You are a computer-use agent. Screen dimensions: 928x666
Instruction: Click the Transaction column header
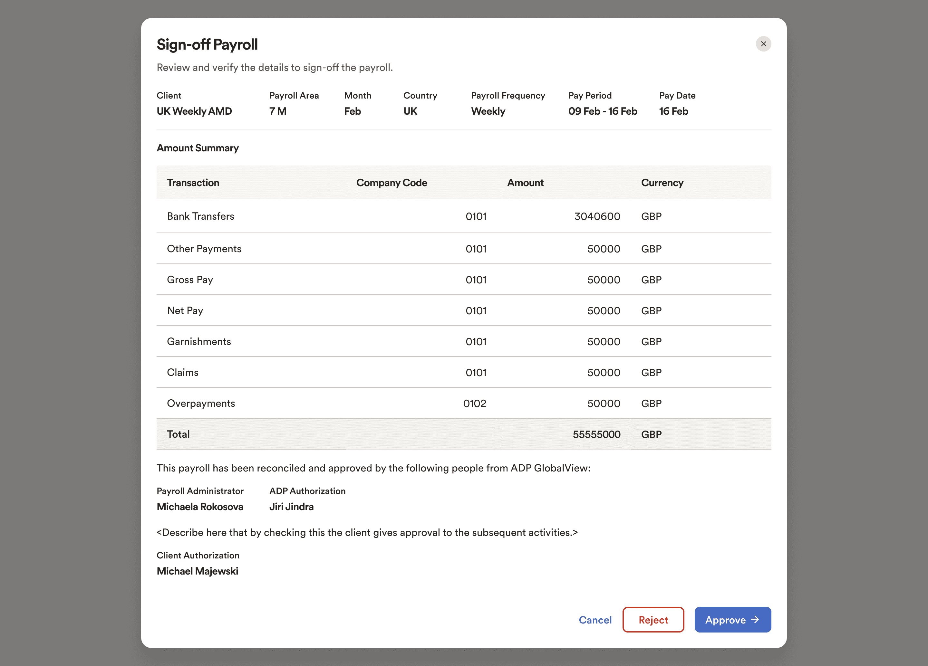[x=193, y=183]
